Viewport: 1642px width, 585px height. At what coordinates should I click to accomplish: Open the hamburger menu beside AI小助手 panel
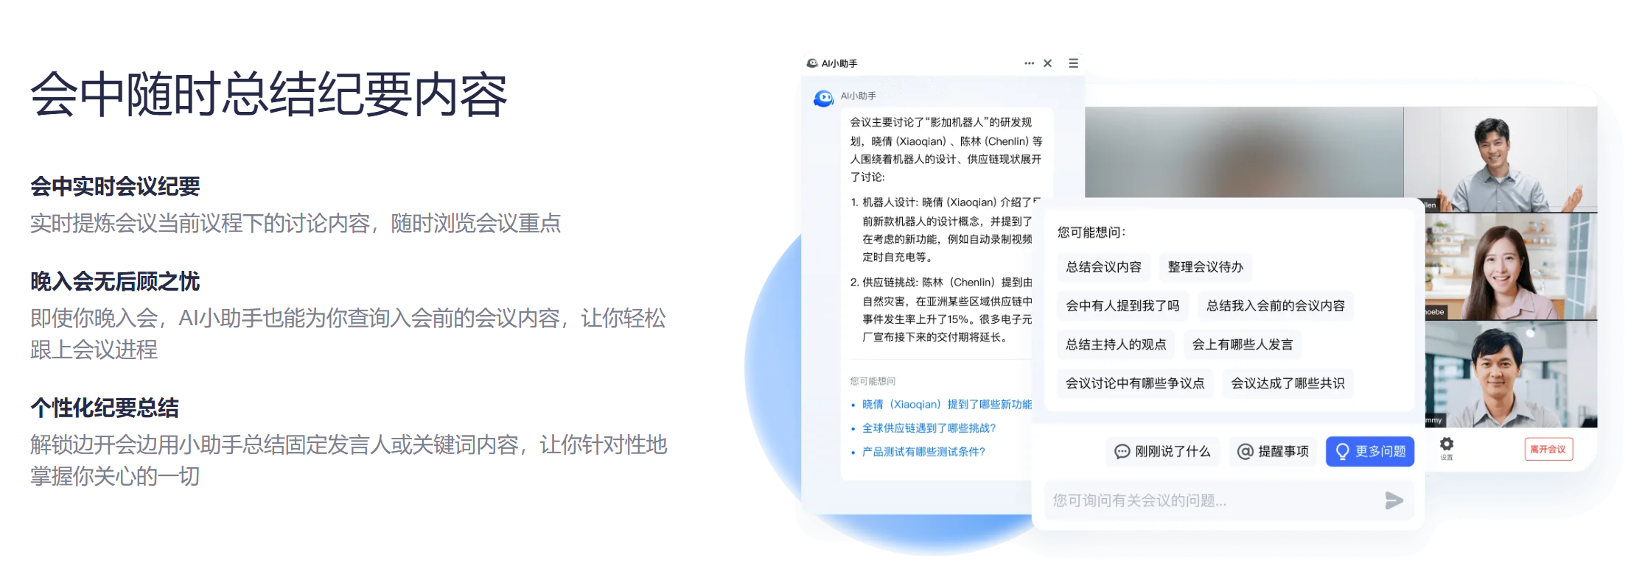point(1073,63)
